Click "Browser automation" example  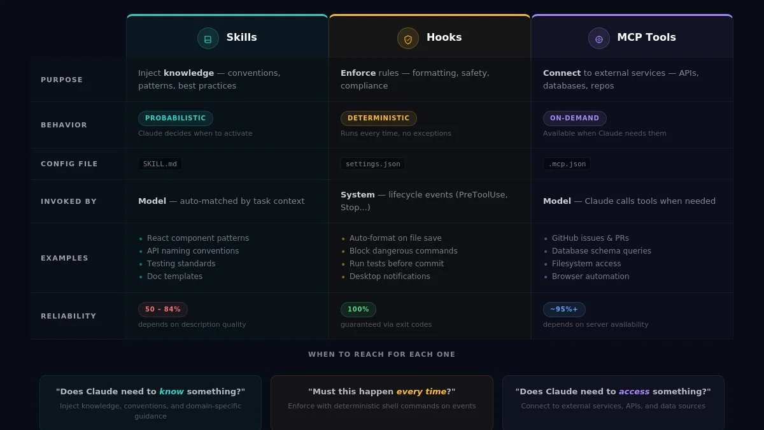pyautogui.click(x=591, y=276)
